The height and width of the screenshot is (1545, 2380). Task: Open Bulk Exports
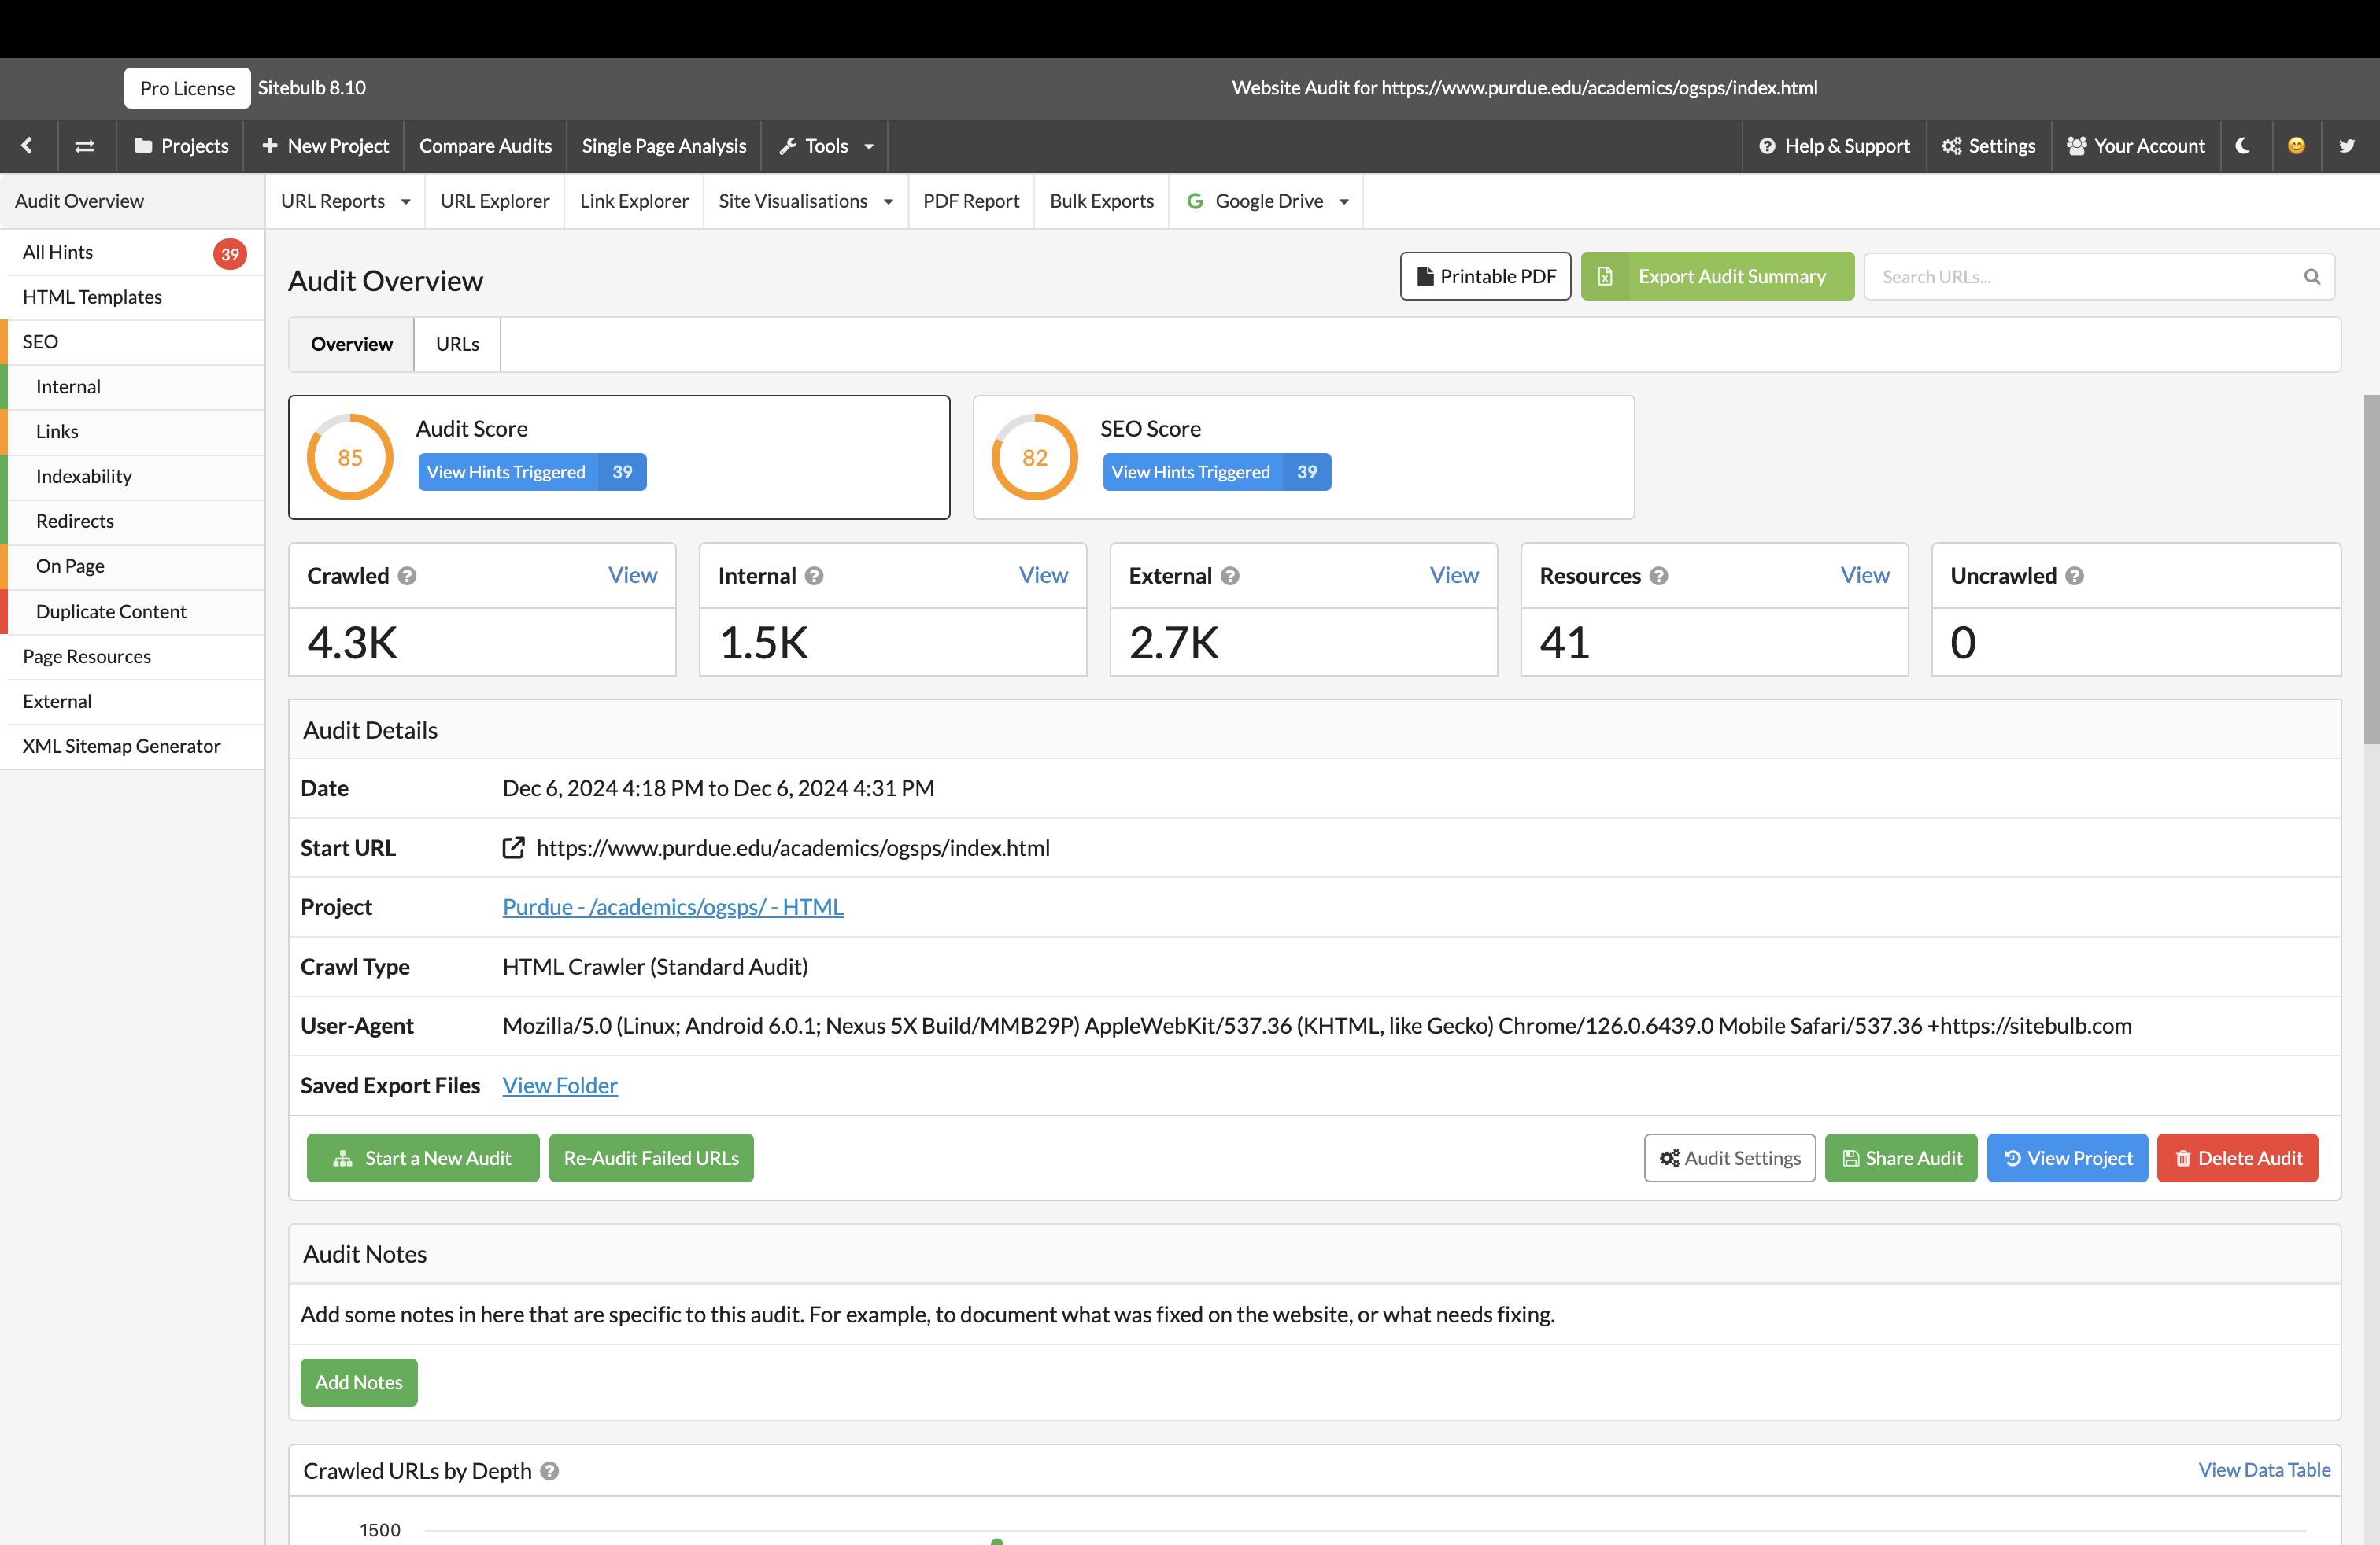(x=1101, y=201)
